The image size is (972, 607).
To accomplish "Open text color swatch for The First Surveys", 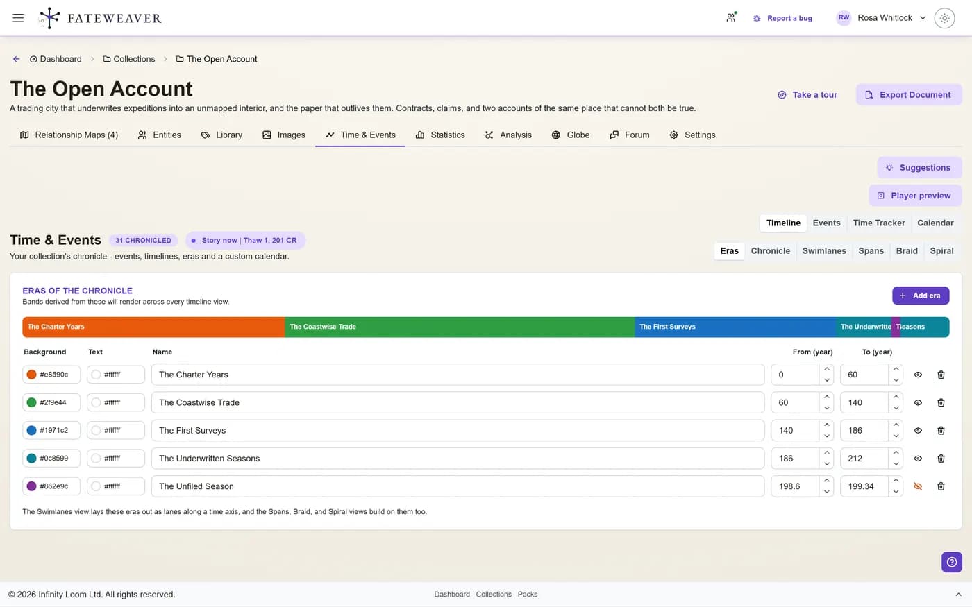I will (96, 430).
